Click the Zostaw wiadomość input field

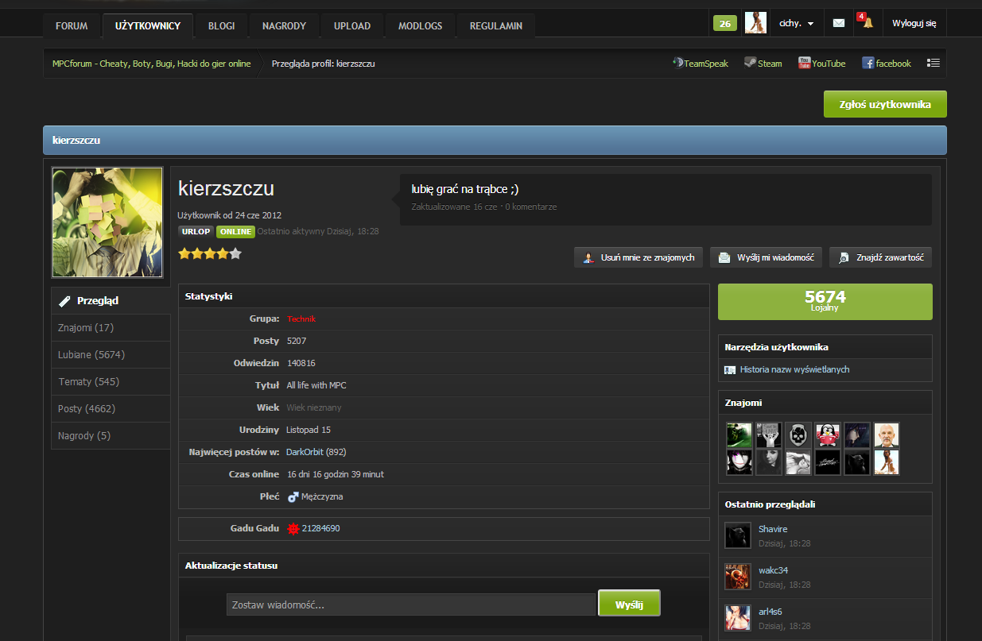[x=411, y=604]
